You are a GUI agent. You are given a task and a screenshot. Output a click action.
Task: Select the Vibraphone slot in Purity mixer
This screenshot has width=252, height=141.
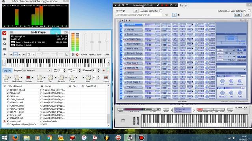click(133, 87)
